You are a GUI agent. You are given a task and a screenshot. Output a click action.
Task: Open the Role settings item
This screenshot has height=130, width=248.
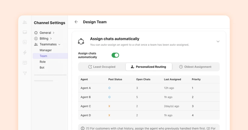coord(43,62)
